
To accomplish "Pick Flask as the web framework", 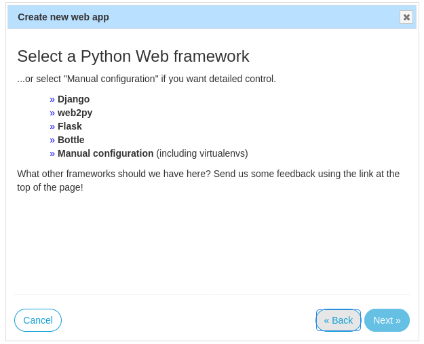I will coord(69,126).
